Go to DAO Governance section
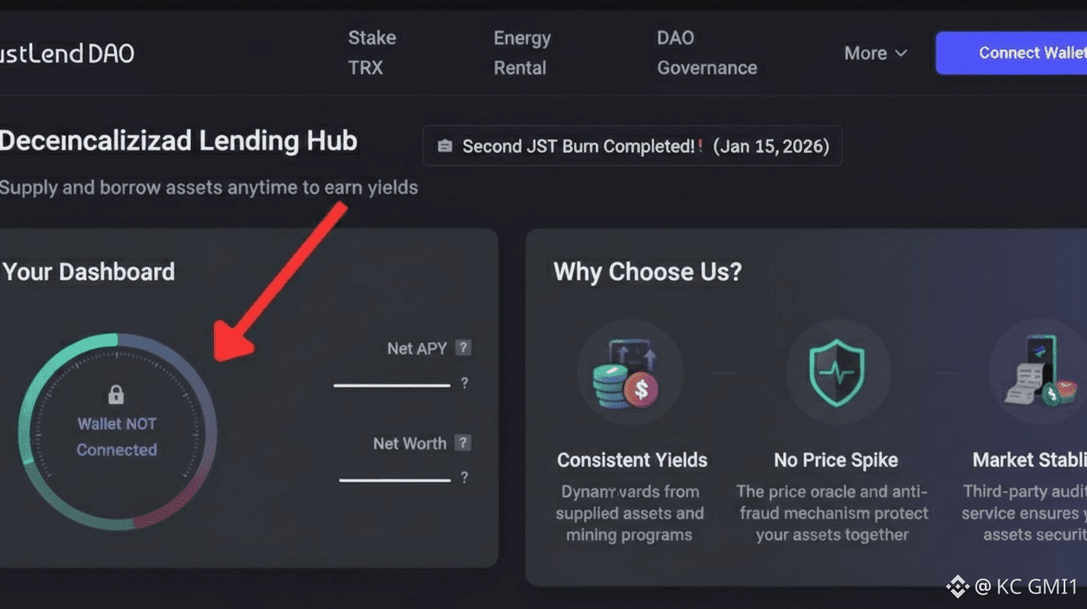Image resolution: width=1087 pixels, height=609 pixels. (x=706, y=53)
